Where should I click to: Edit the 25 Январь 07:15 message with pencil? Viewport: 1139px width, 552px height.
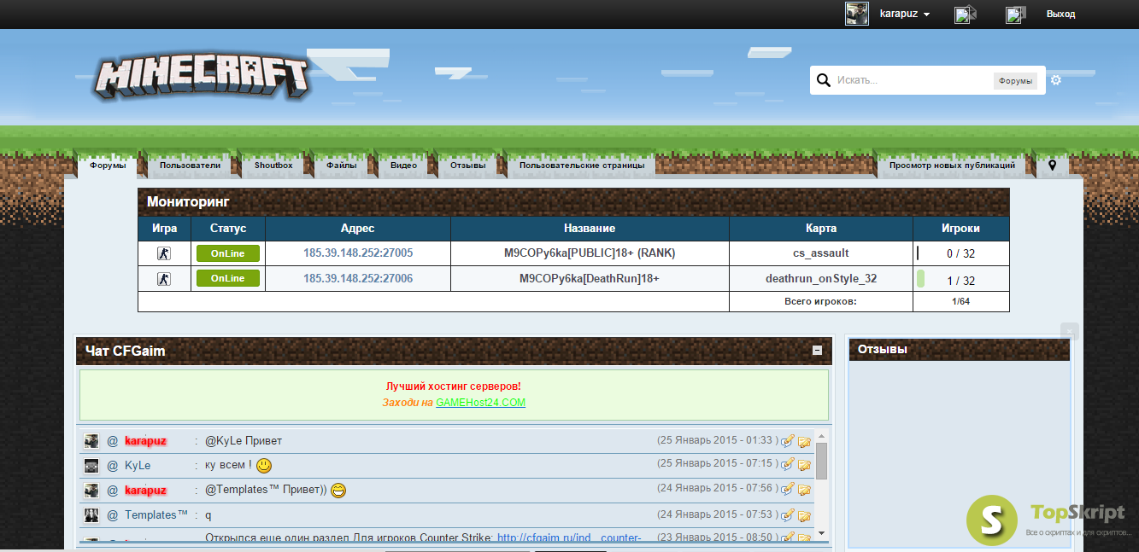point(788,465)
